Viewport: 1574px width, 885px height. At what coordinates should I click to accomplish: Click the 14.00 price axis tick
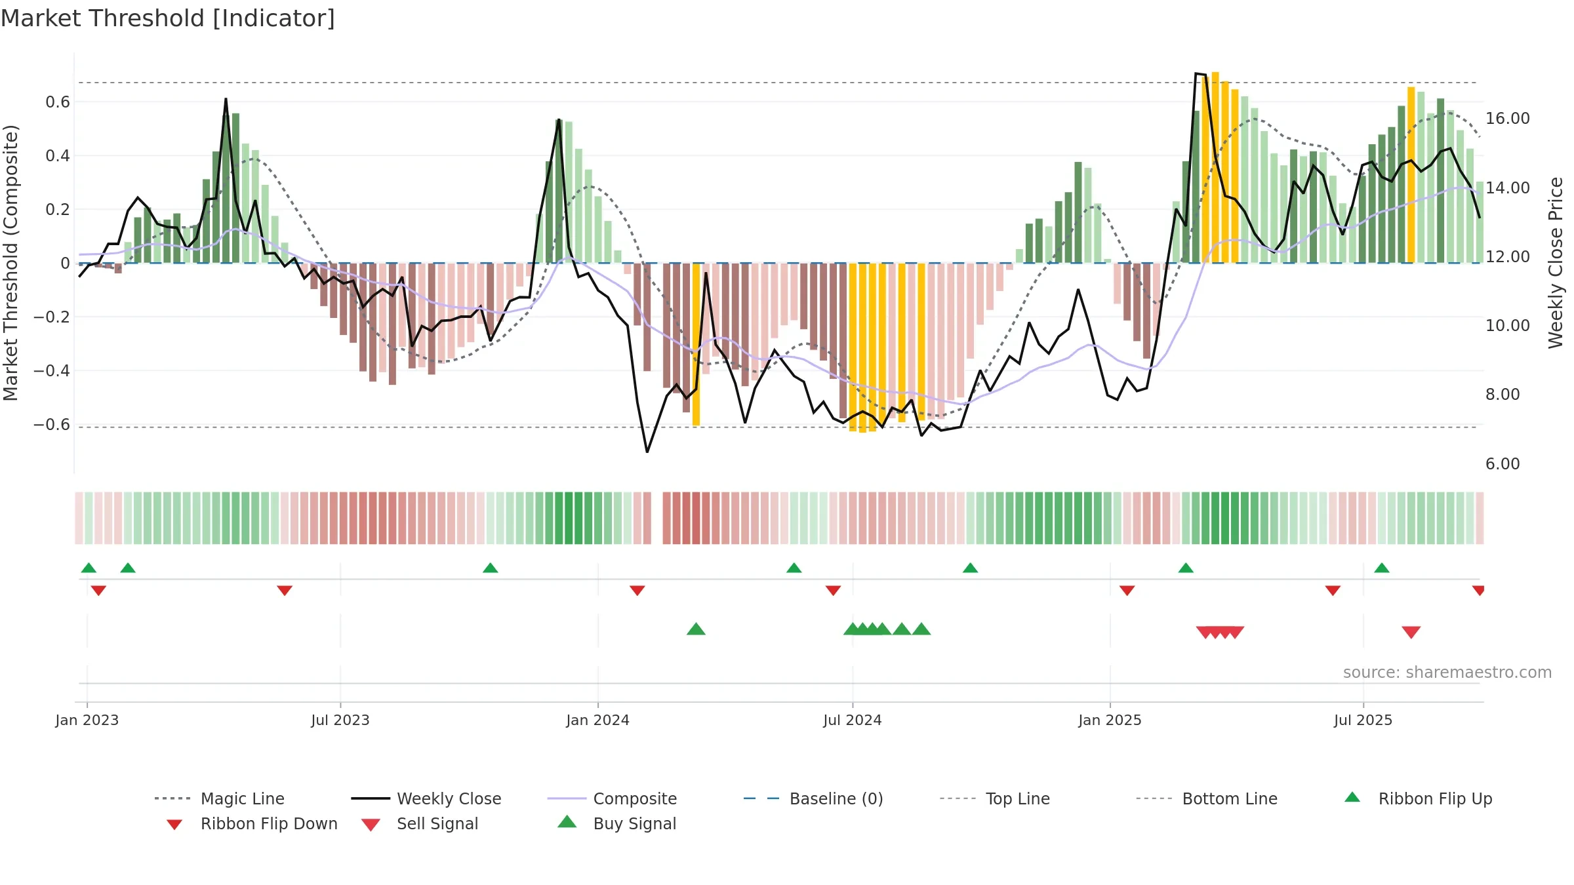[1508, 187]
